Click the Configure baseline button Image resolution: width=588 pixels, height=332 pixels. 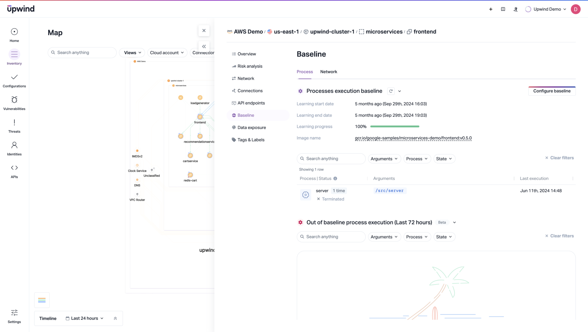(552, 91)
